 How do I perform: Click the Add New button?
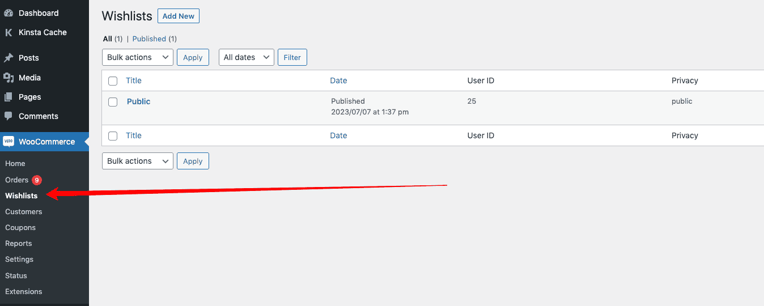pyautogui.click(x=179, y=16)
